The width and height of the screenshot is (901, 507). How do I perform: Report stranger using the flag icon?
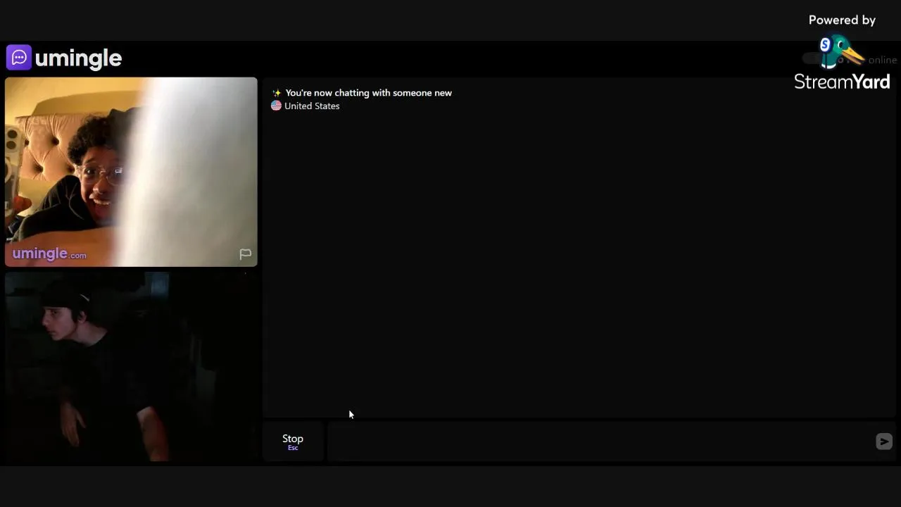click(x=245, y=254)
